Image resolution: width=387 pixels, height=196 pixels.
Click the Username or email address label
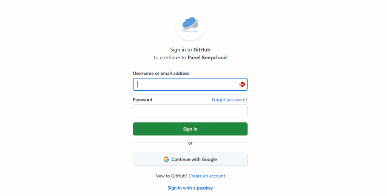coord(161,73)
